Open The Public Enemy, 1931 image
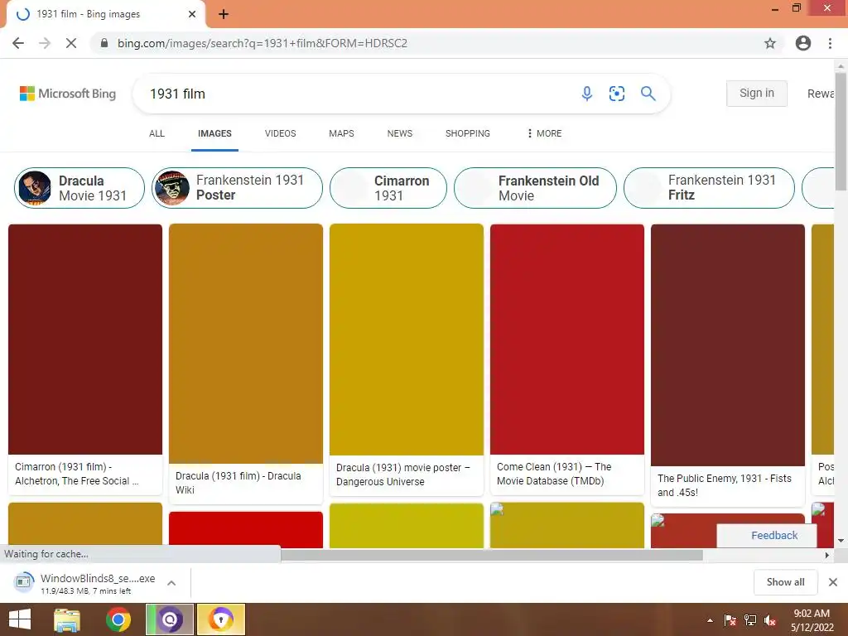The width and height of the screenshot is (848, 636). tap(727, 345)
